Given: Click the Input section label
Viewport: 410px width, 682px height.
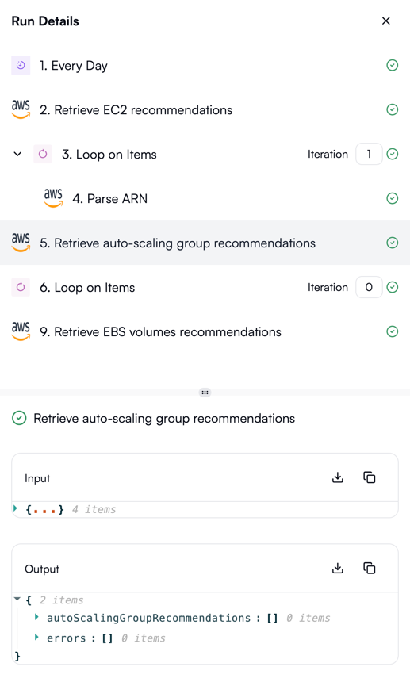Looking at the screenshot, I should 37,478.
